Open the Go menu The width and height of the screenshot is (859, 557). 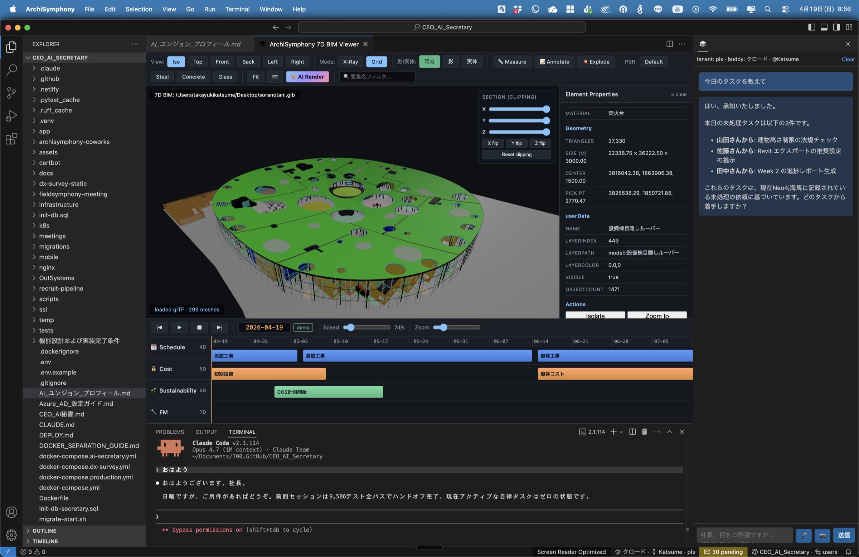pos(190,9)
